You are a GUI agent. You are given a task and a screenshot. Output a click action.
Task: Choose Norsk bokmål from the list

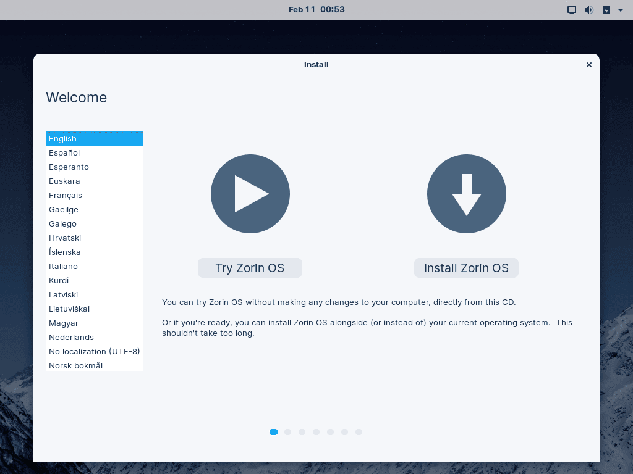point(95,365)
